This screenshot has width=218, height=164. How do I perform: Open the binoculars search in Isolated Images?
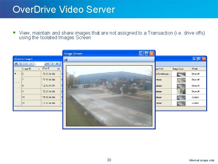(16, 64)
